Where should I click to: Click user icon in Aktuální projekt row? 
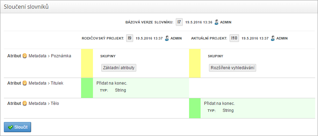273,38
